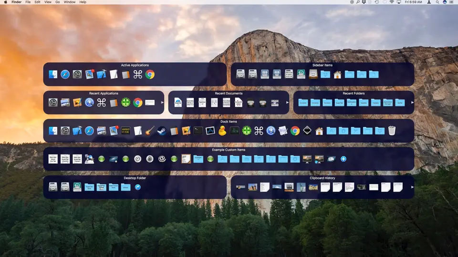Show more Recent Folders via arrow
Viewport: 458px width, 257px height.
tap(412, 103)
